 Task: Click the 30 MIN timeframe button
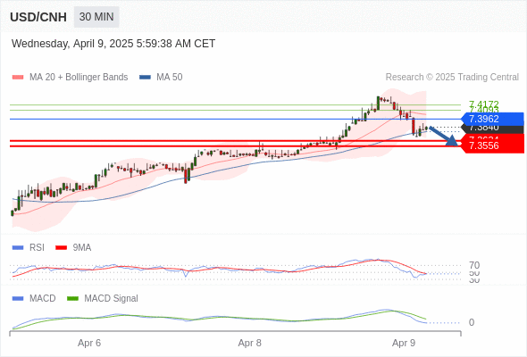tap(96, 17)
